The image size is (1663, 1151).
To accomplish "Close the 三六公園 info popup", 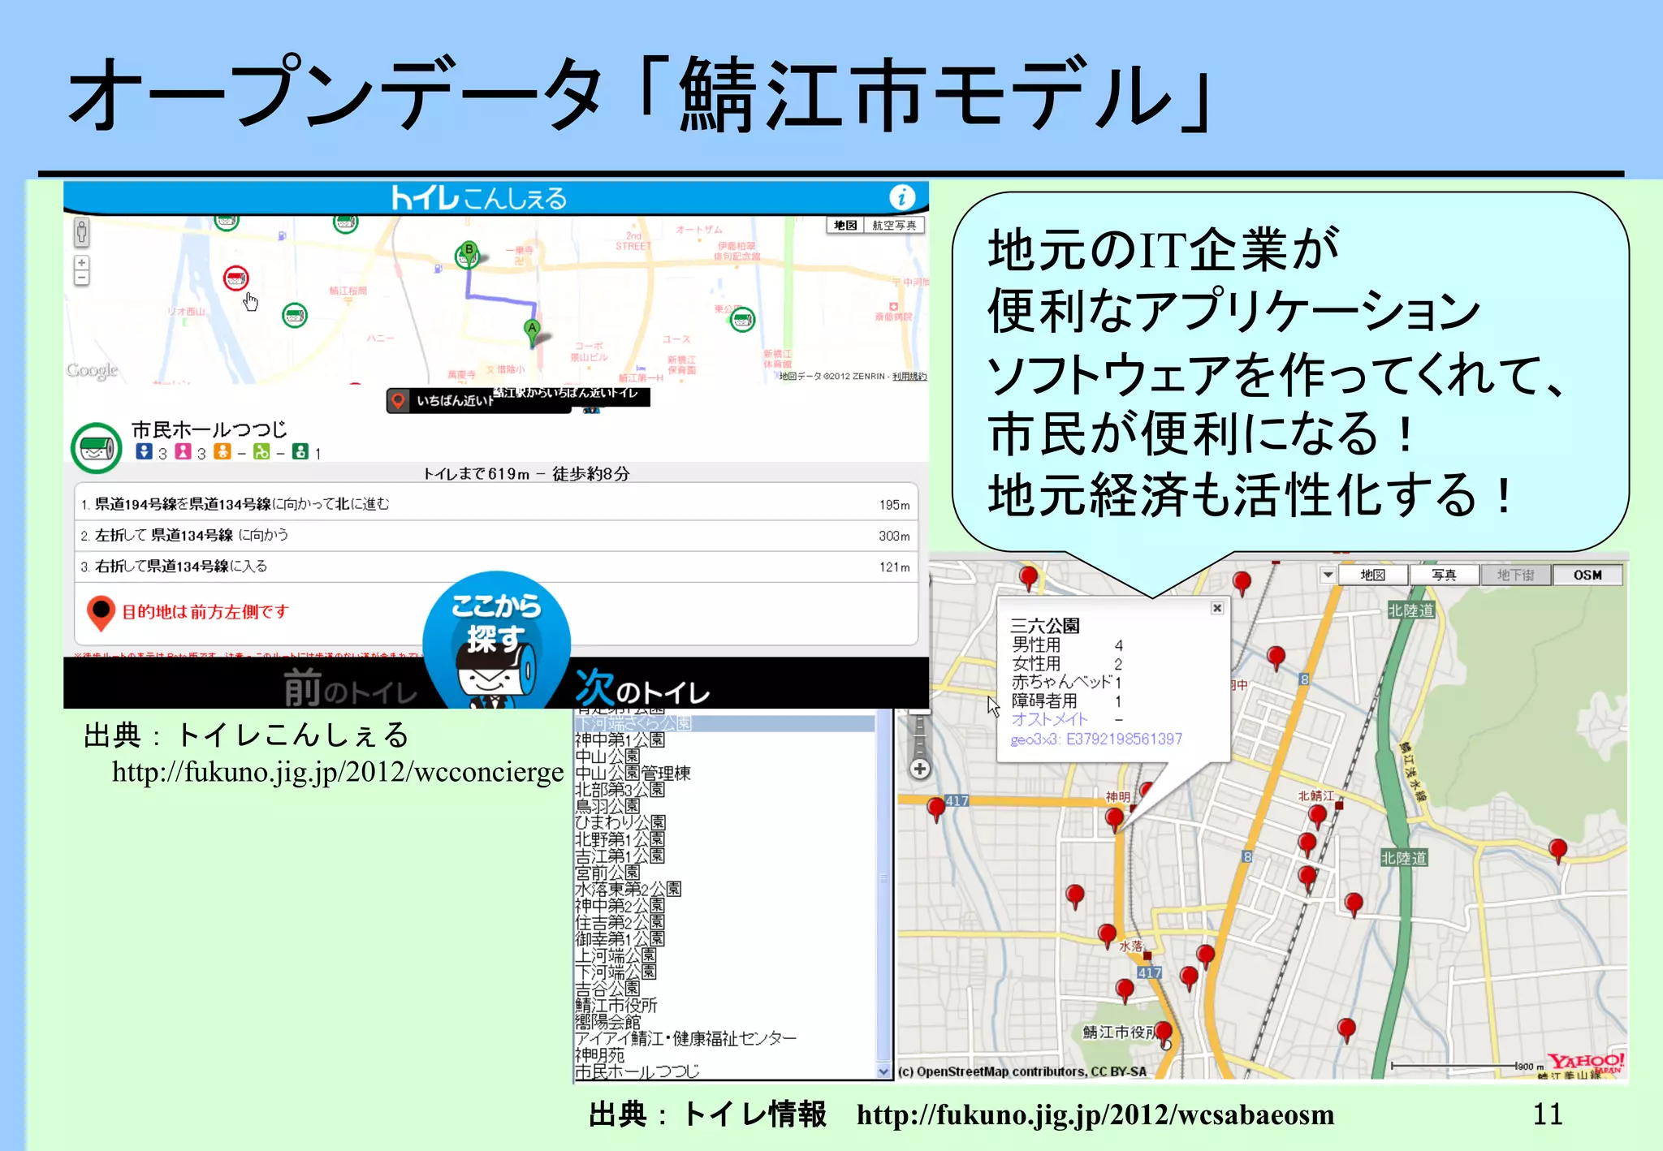I will [1216, 608].
